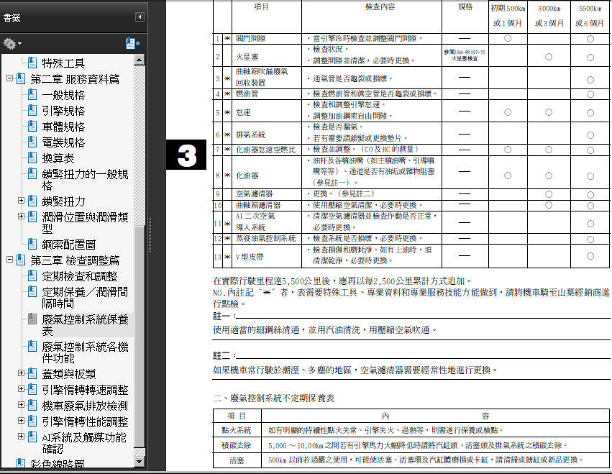Click the 點火系統 cell in lower table
The height and width of the screenshot is (474, 612).
[x=237, y=430]
